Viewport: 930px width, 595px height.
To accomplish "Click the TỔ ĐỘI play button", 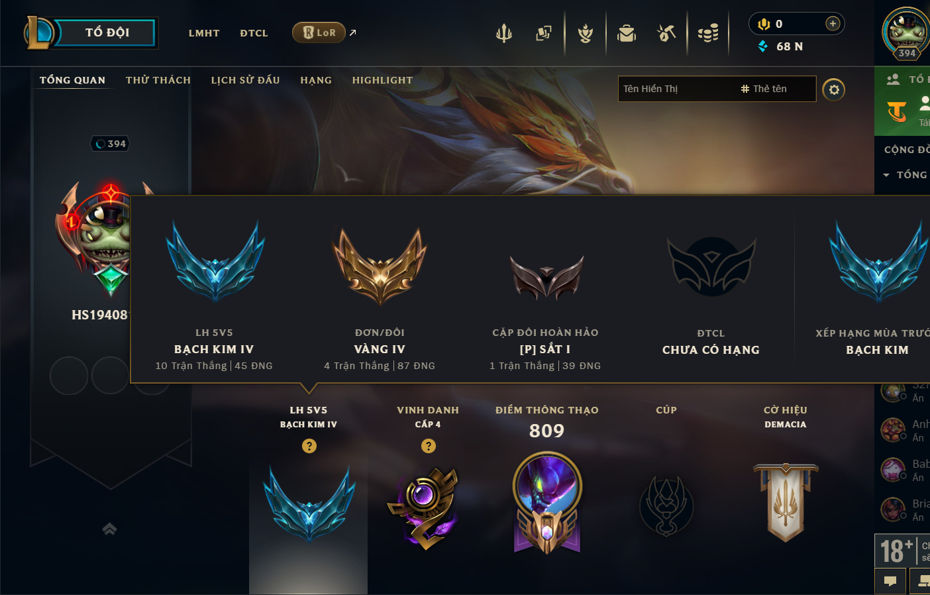I will (x=107, y=32).
